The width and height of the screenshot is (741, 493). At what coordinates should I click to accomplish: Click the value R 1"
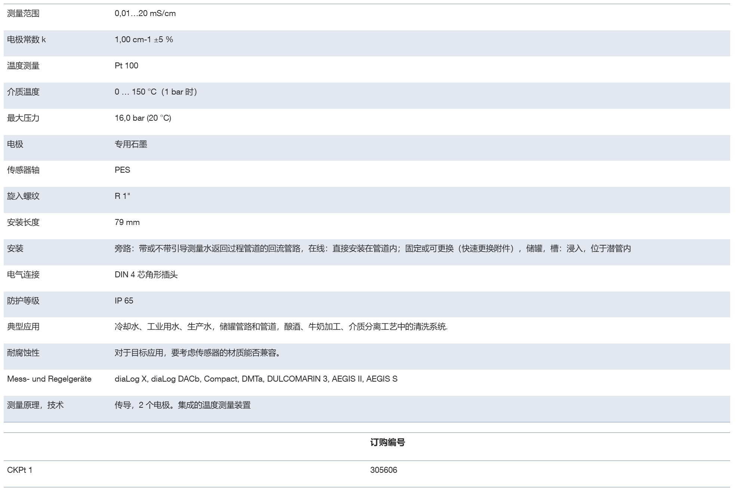click(x=122, y=196)
